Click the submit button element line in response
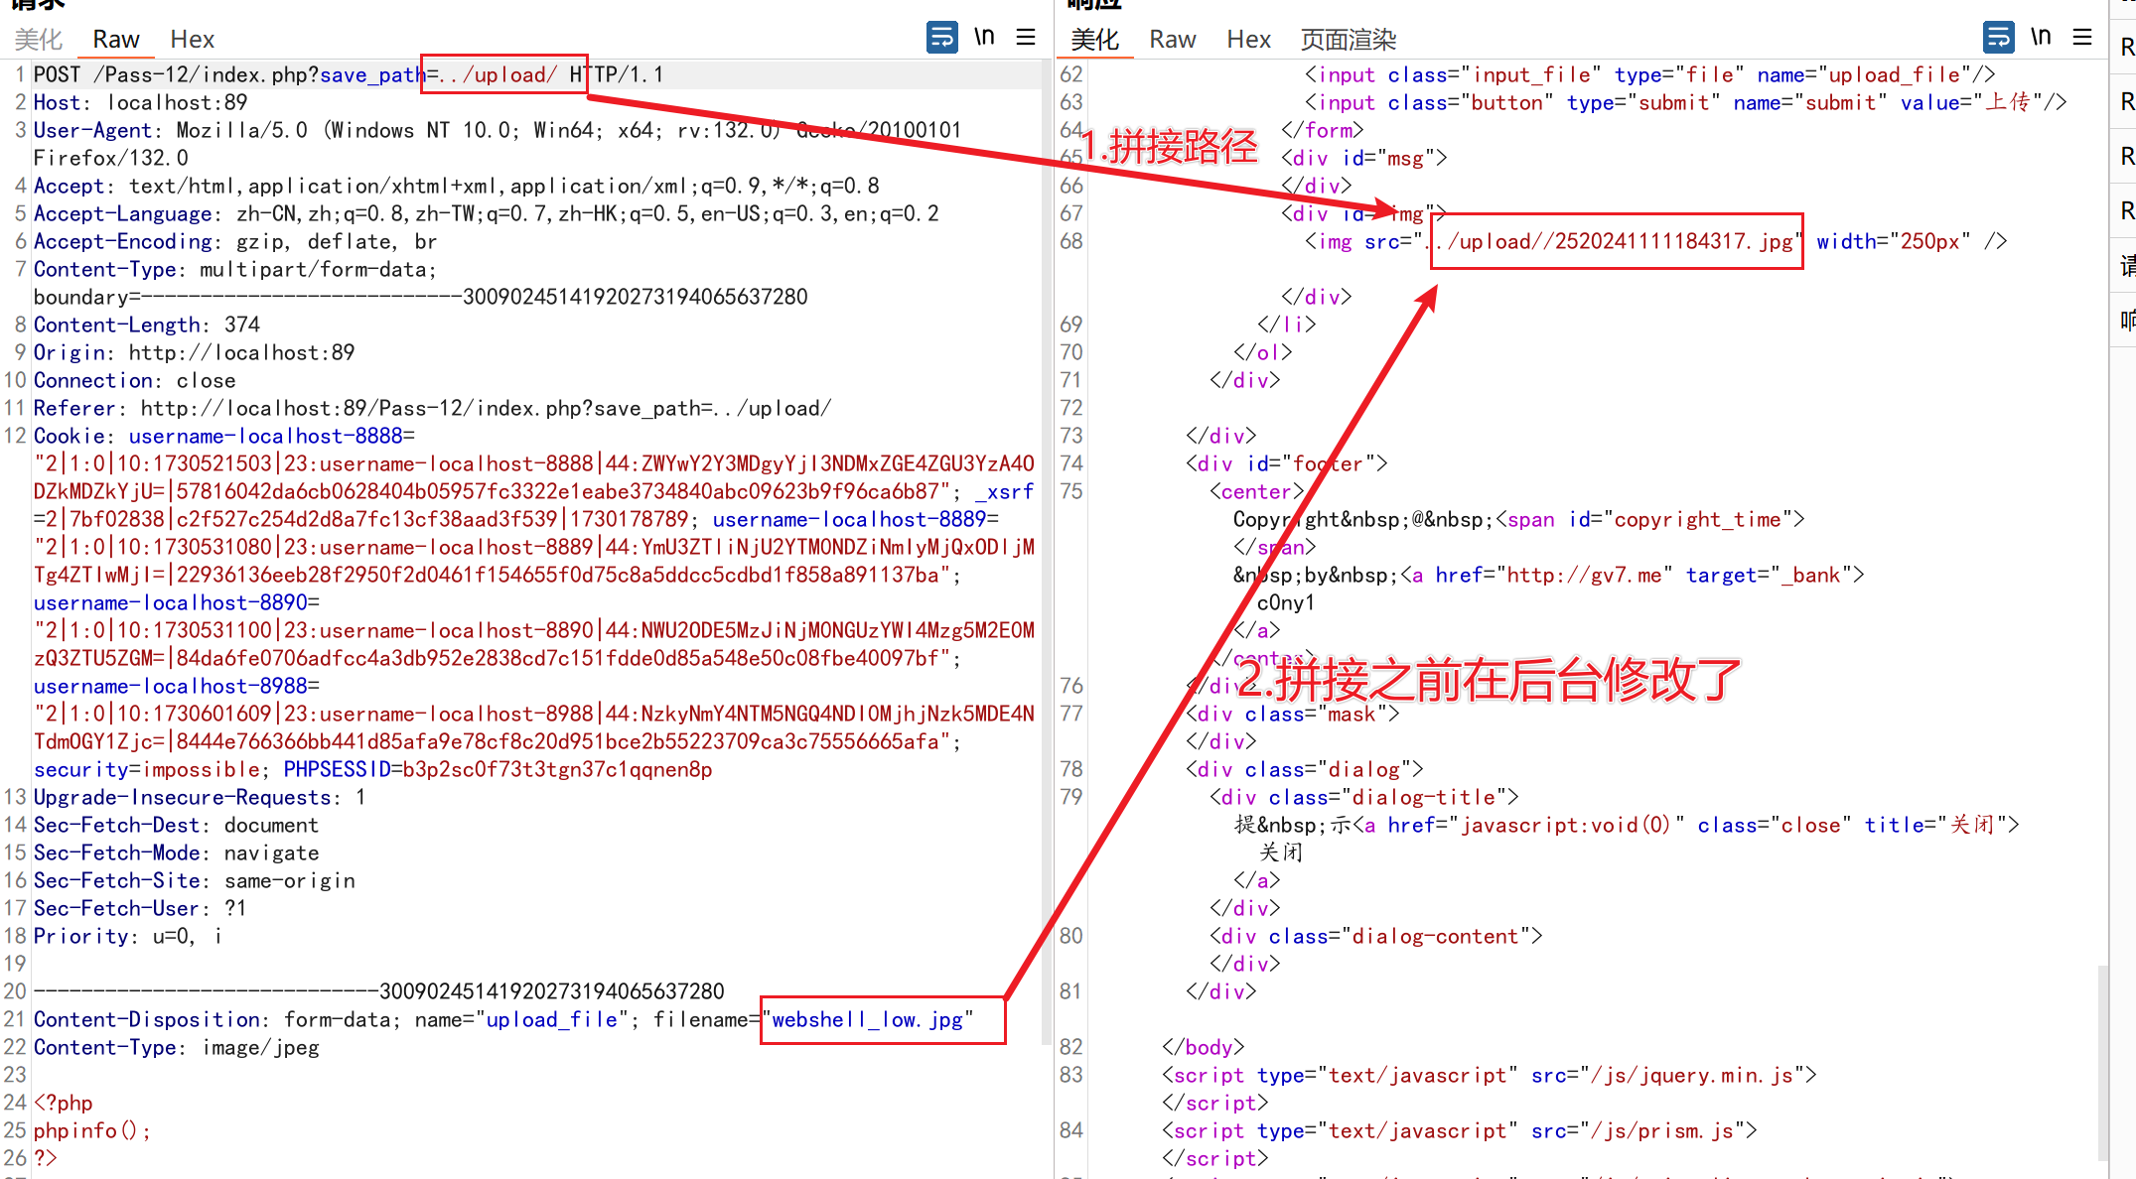Image resolution: width=2136 pixels, height=1179 pixels. [x=1686, y=102]
